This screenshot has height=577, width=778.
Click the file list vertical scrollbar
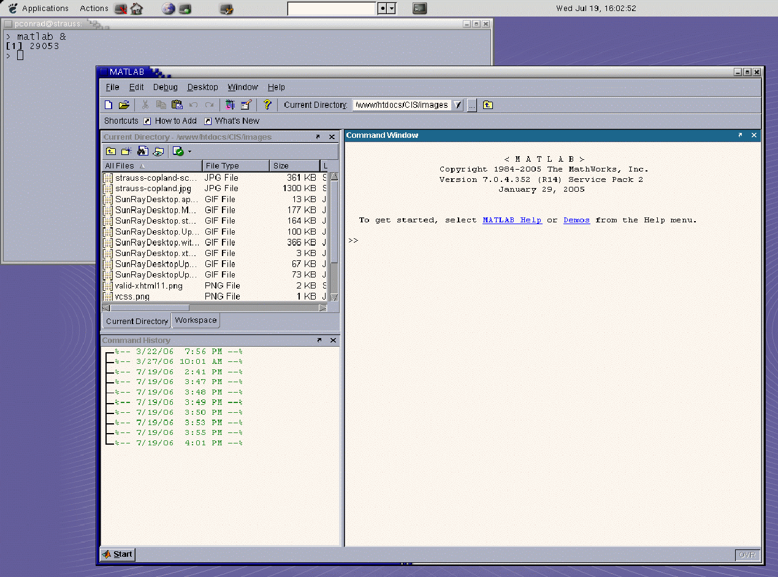[x=334, y=237]
